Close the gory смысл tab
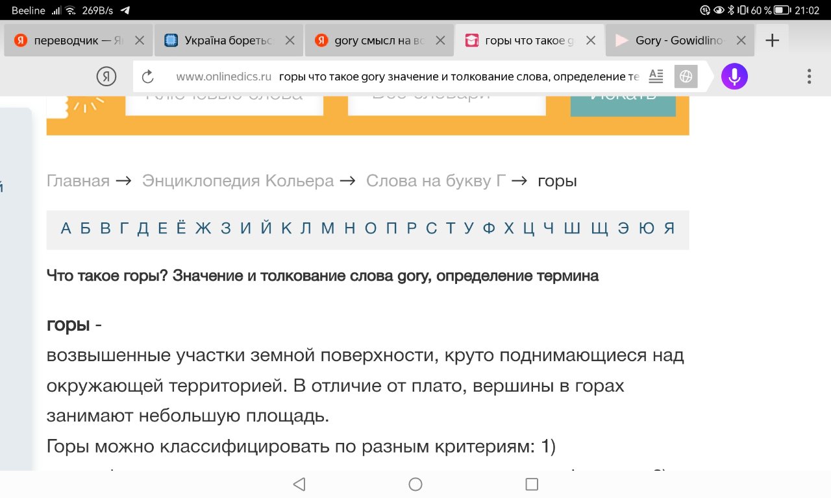This screenshot has width=831, height=498. (x=440, y=40)
